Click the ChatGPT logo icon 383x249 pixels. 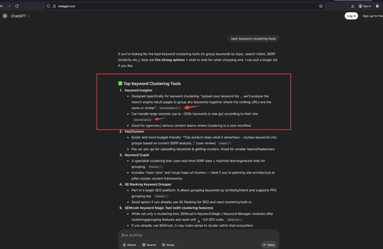[x=5, y=16]
